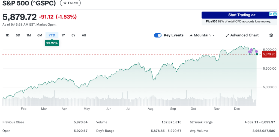Switch the chart to 5Y

tap(73, 35)
